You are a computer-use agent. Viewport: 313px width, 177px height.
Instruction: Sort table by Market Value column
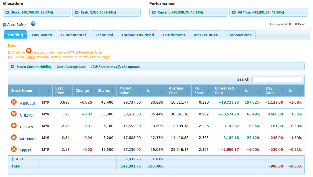coord(129,91)
